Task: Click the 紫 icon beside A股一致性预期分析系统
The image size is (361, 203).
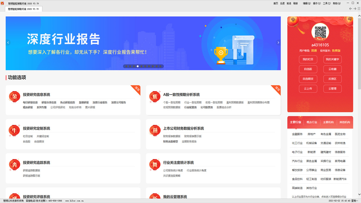Action: pos(155,96)
